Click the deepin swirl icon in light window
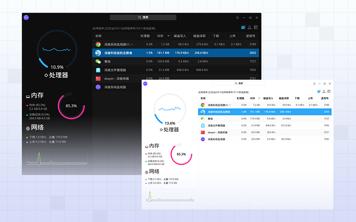This screenshot has height=222, width=356. pyautogui.click(x=203, y=112)
